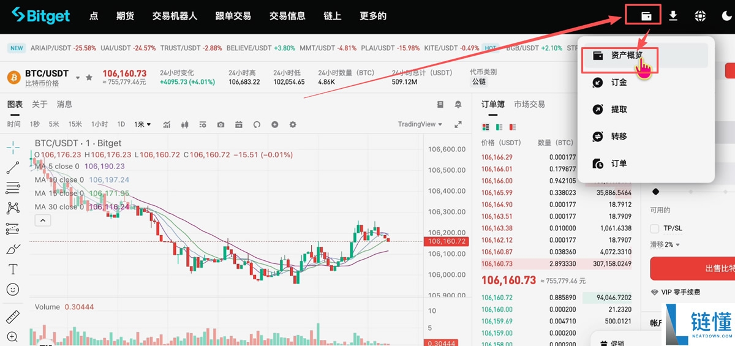Switch to dark mode with moon icon
Screen dimensions: 735x346
[x=726, y=17]
